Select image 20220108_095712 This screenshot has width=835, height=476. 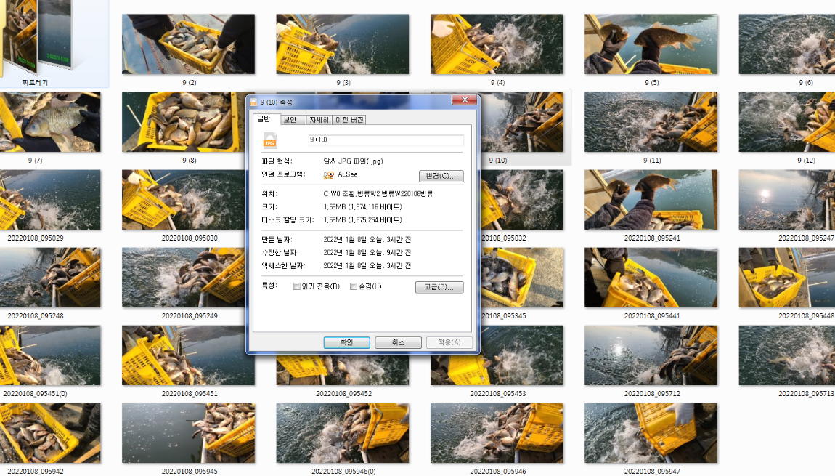[651, 355]
